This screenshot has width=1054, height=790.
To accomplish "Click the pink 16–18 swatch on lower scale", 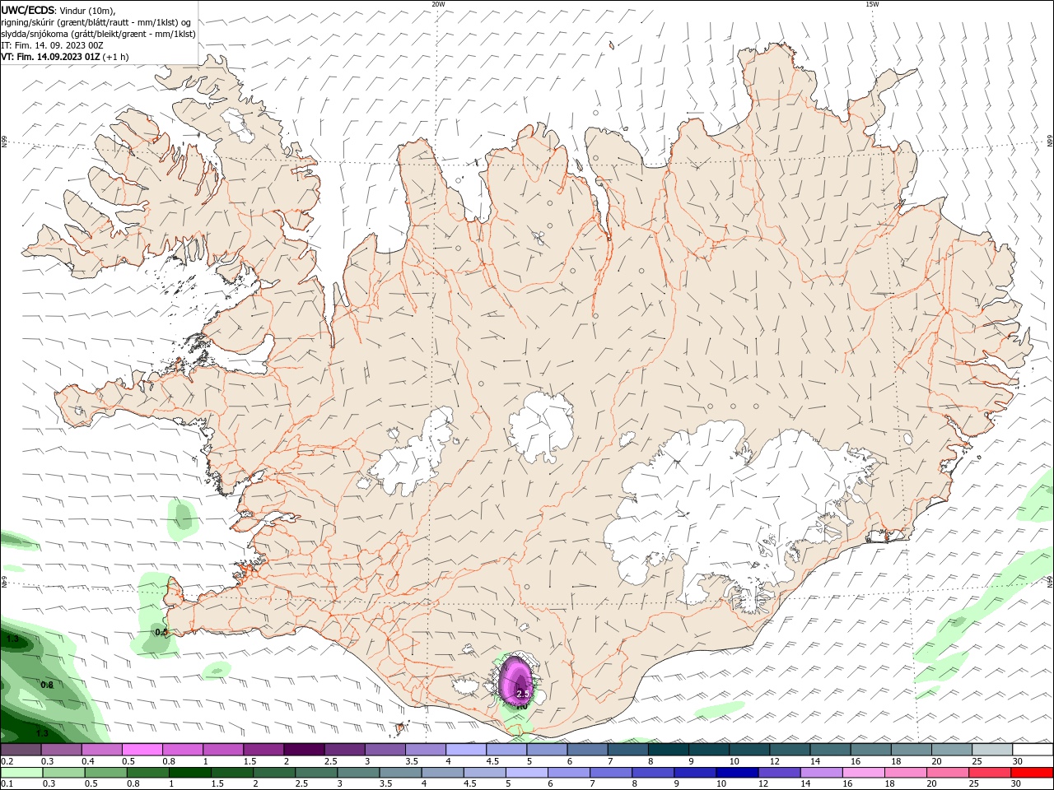I will (x=864, y=773).
